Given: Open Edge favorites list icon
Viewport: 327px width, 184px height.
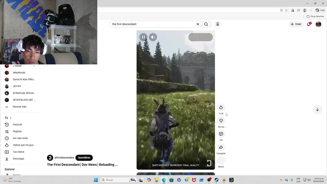Looking at the screenshot, I should [298, 10].
